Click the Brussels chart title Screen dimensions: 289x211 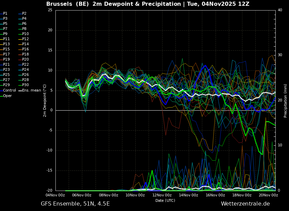tap(148, 4)
